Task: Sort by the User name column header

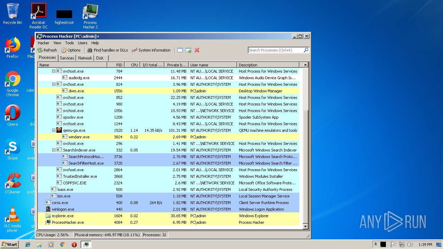Action: point(213,65)
